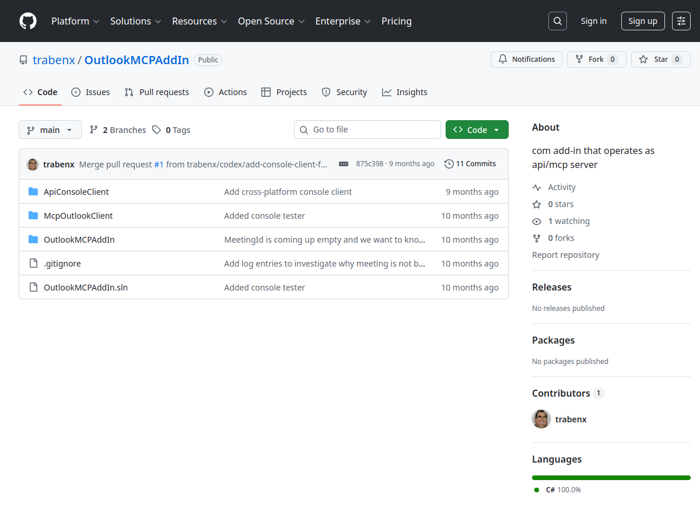Open the Report repository link
Image resolution: width=700 pixels, height=525 pixels.
pyautogui.click(x=565, y=255)
